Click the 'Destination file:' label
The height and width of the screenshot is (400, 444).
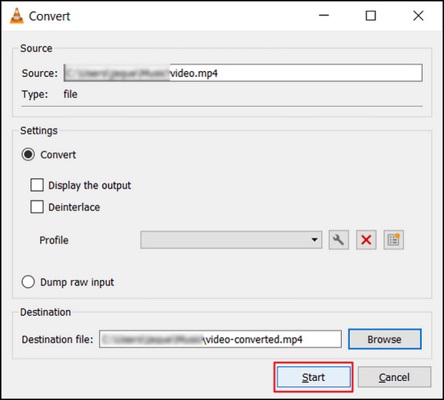pyautogui.click(x=56, y=339)
